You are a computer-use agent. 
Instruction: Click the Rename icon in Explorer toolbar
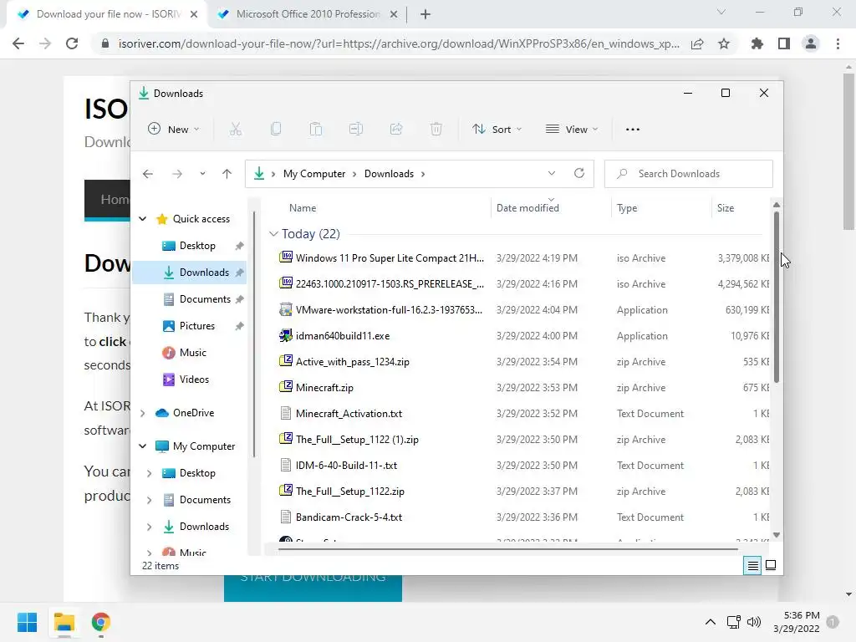pyautogui.click(x=356, y=130)
